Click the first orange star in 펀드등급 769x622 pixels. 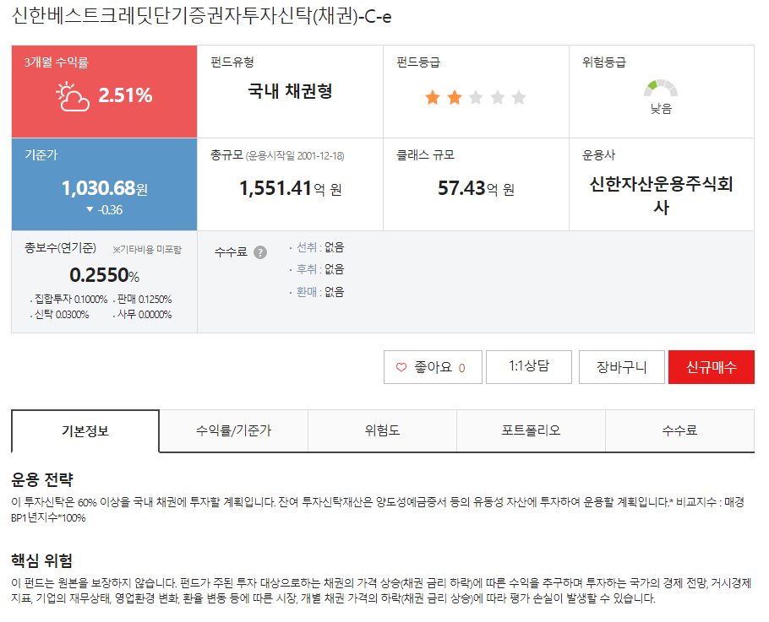pos(433,97)
